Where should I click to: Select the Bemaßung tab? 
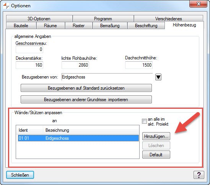click(110, 26)
